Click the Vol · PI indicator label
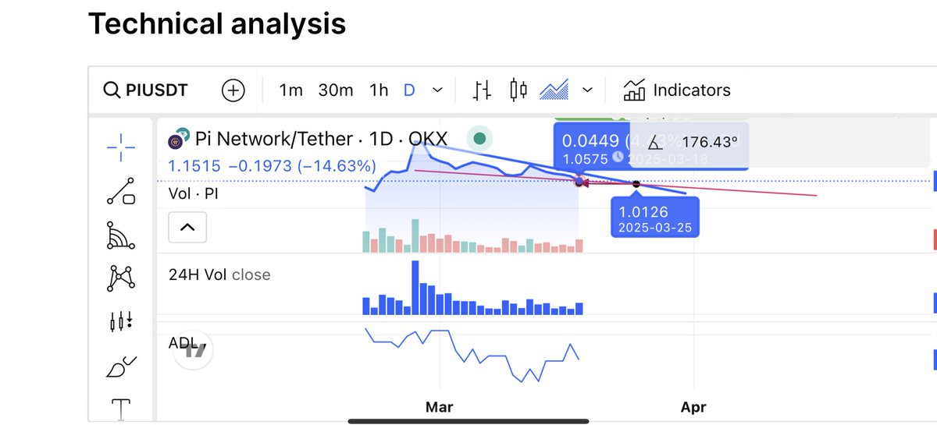The image size is (937, 432). pyautogui.click(x=193, y=193)
